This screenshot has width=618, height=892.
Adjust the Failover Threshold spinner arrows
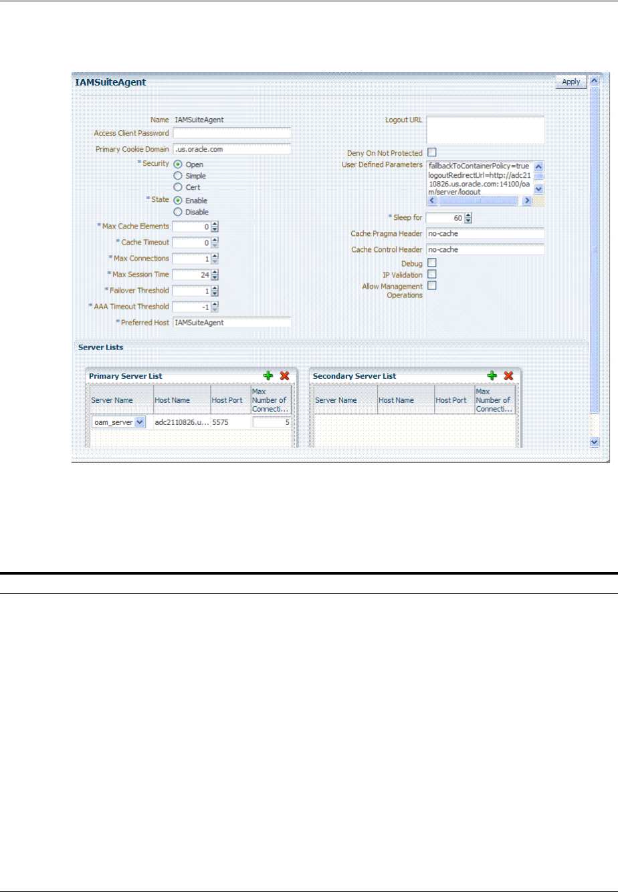click(x=215, y=291)
